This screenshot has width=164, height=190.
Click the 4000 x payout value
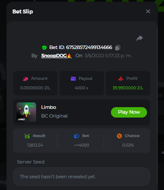coord(82,88)
